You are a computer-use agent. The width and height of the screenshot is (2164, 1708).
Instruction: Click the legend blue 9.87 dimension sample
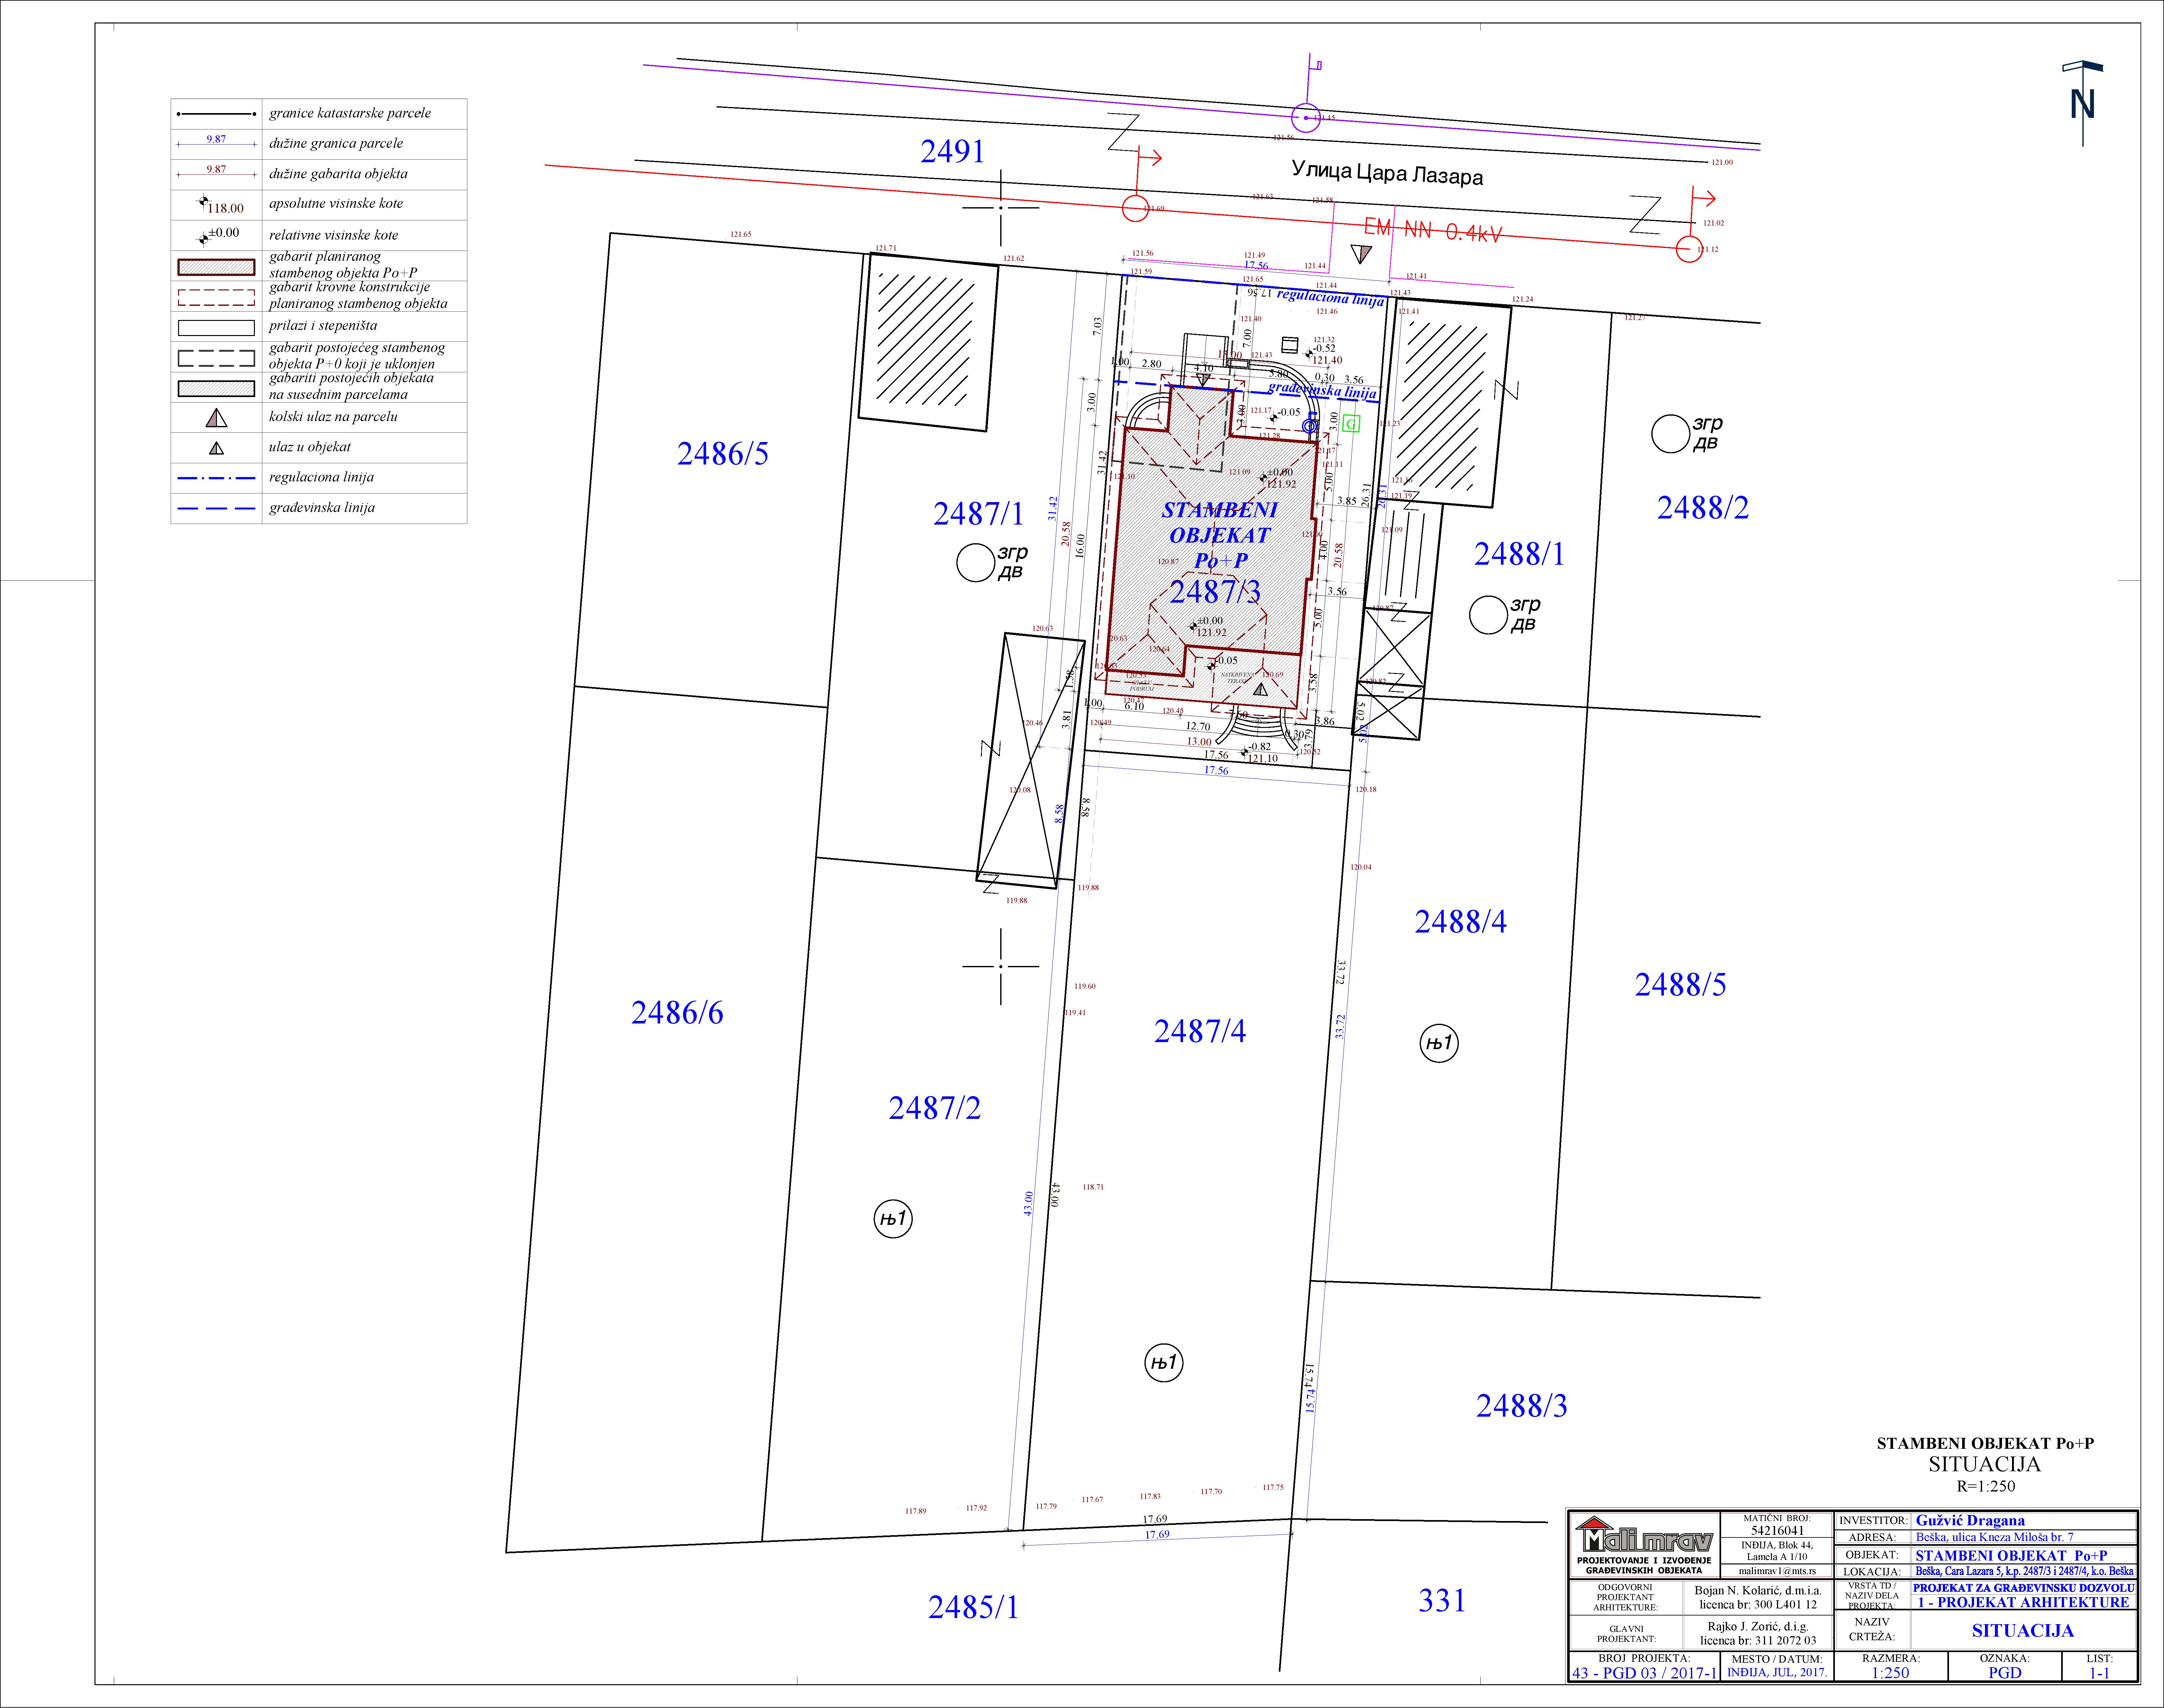tap(216, 141)
